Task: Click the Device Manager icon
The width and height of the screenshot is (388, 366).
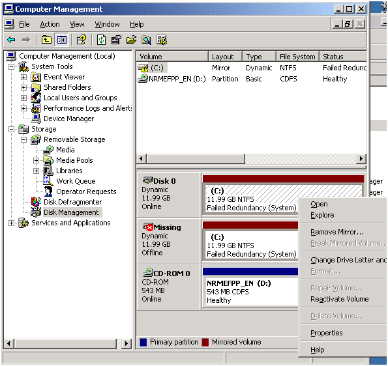Action: coord(36,119)
